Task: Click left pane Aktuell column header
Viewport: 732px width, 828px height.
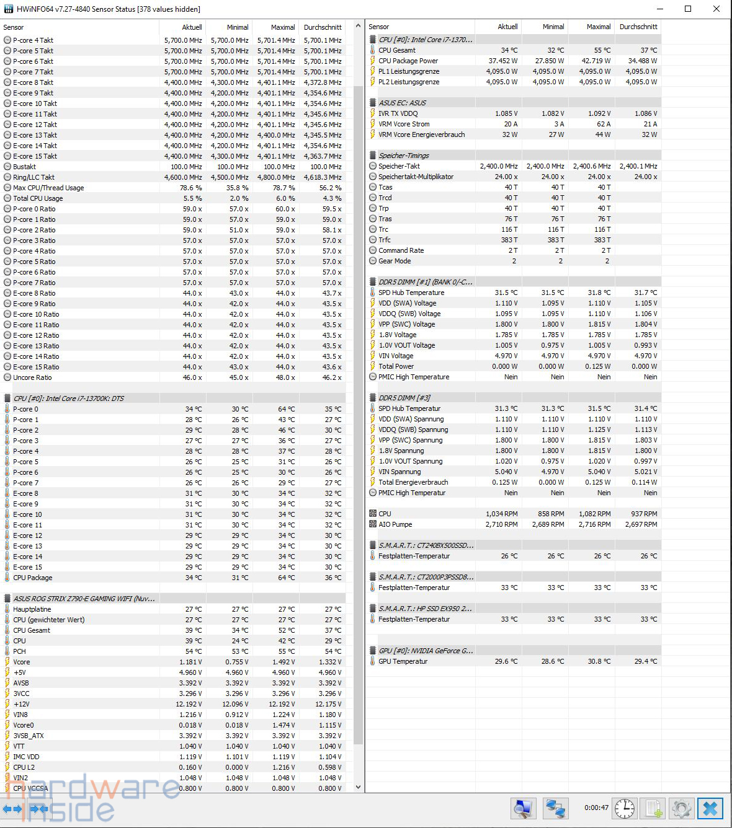Action: pyautogui.click(x=182, y=27)
